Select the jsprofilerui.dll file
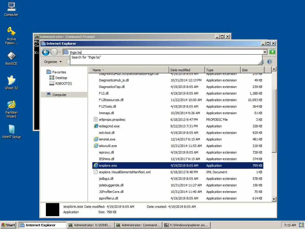 click(108, 198)
